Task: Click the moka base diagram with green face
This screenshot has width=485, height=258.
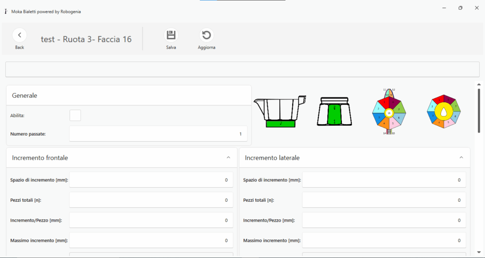Action: [x=335, y=112]
